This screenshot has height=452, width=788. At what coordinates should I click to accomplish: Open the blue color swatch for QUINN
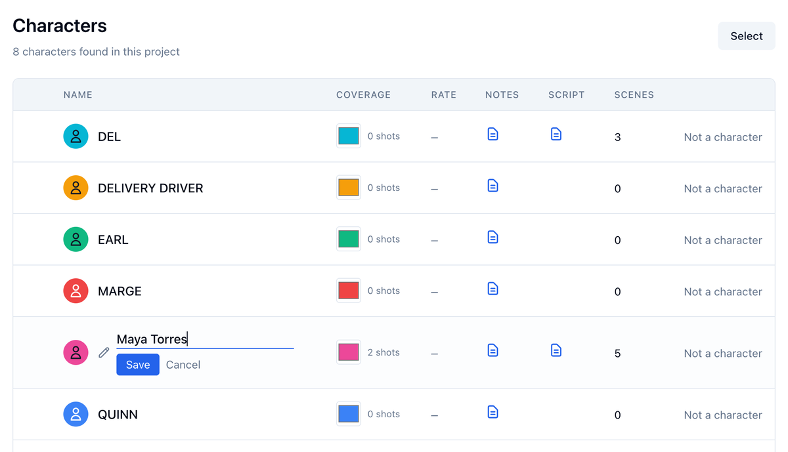pos(349,414)
